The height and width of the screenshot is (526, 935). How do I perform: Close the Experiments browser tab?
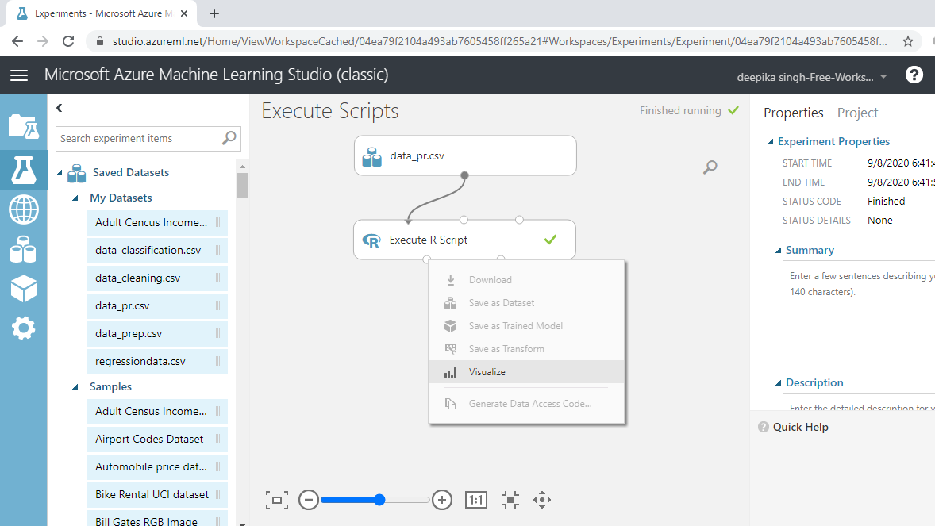pos(184,13)
